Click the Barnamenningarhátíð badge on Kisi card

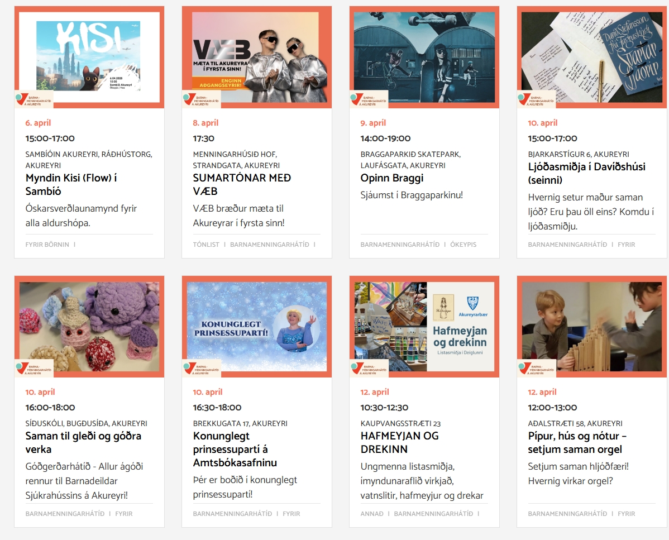pos(34,99)
